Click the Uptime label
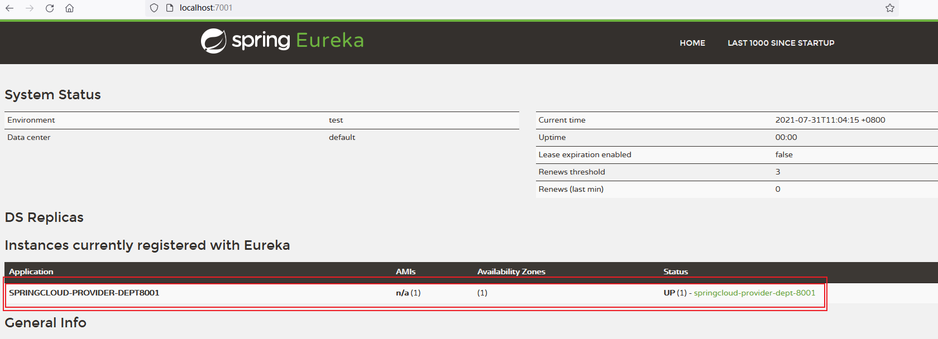The image size is (938, 339). [552, 137]
